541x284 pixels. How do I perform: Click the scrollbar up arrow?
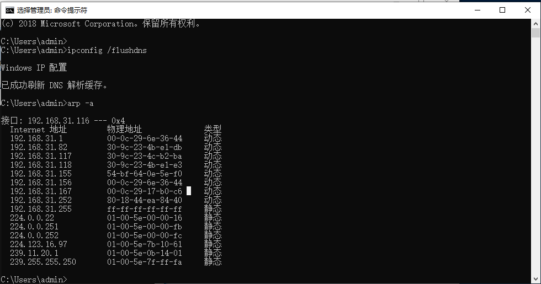click(x=535, y=24)
